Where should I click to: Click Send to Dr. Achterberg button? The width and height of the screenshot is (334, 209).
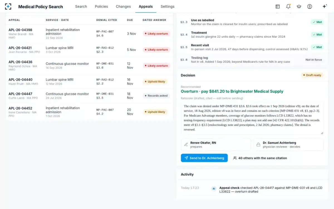(x=204, y=158)
